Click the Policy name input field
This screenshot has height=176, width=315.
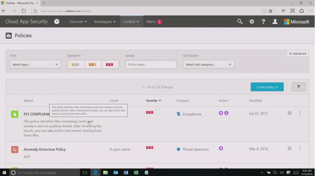tap(151, 65)
